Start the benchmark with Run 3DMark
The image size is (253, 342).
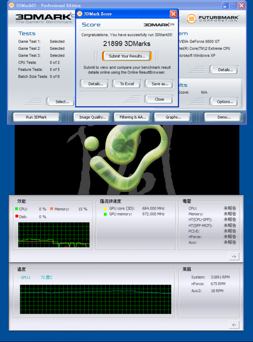(36, 117)
